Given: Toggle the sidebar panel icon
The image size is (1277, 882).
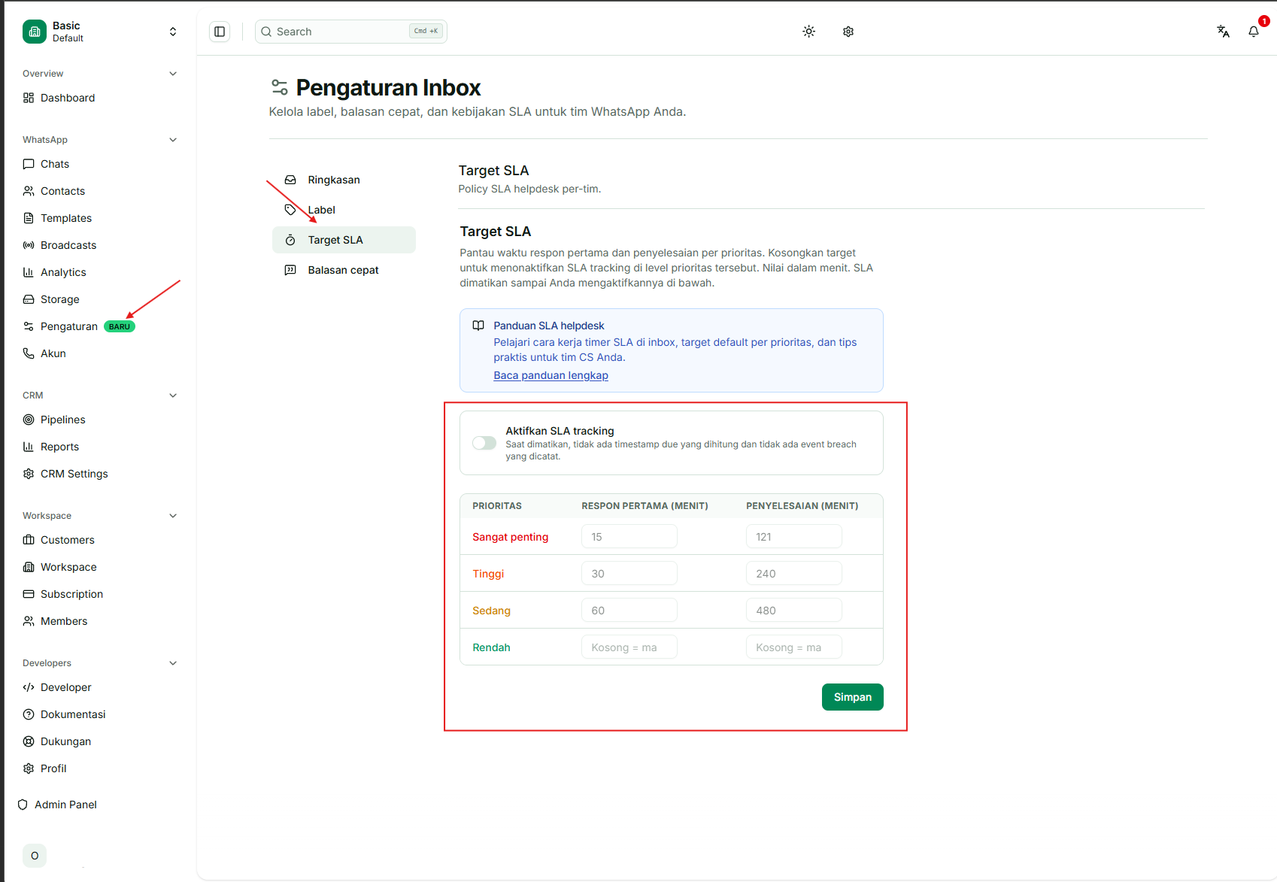Looking at the screenshot, I should coord(220,32).
